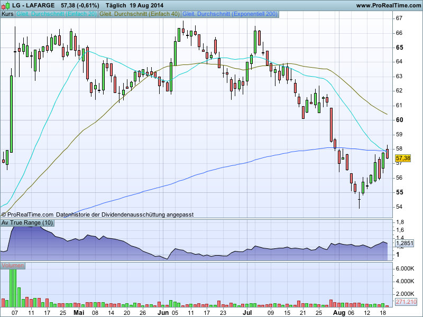Viewport: 423px width, 317px height.
Task: Click the Volumen panel label
Action: point(14,265)
